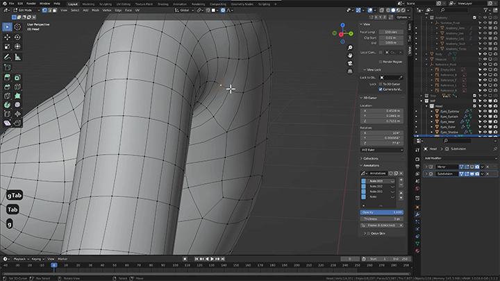Open the Mesh menu in viewport header

(x=95, y=10)
